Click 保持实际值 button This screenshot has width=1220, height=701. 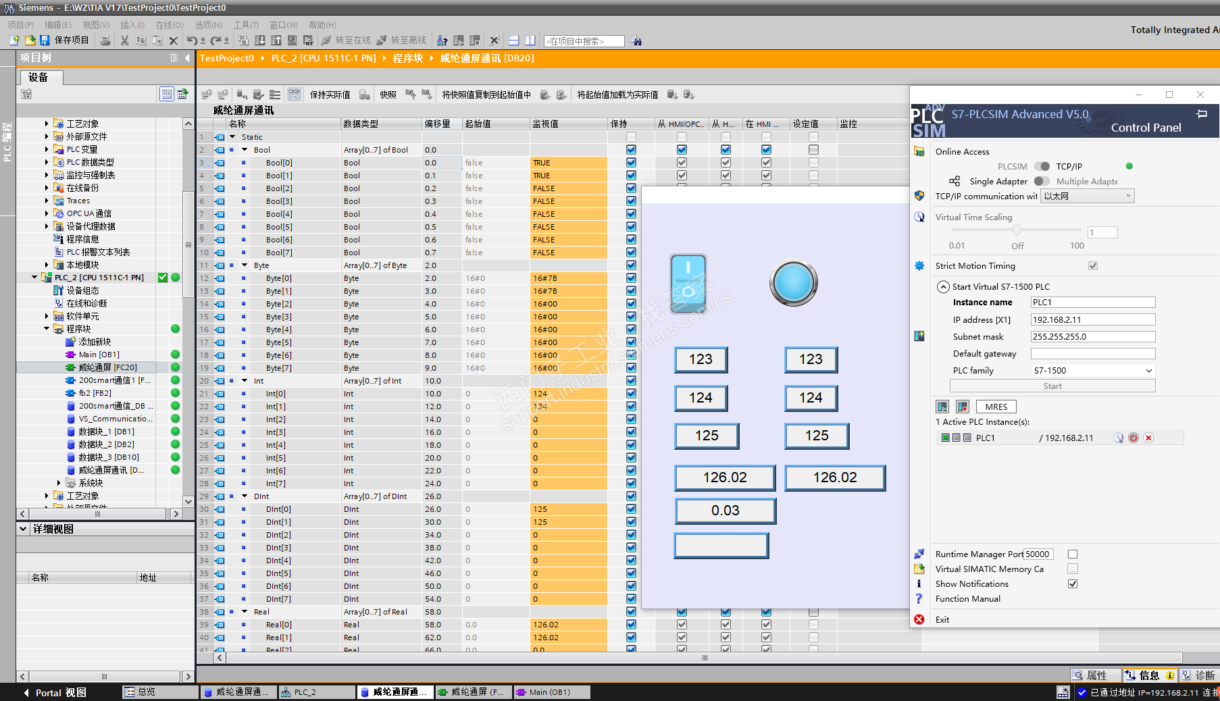(330, 95)
